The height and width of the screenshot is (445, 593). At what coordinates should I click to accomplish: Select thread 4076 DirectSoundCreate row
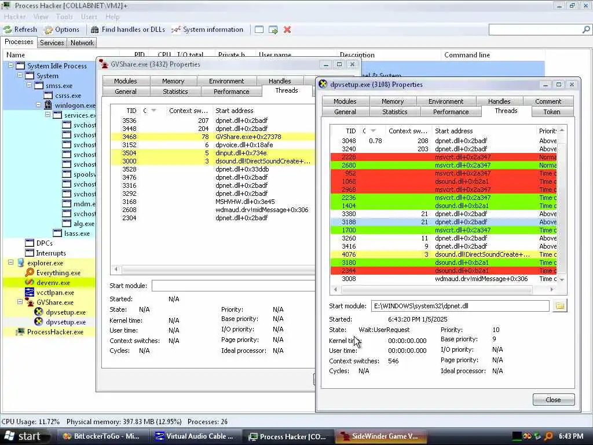(444, 254)
